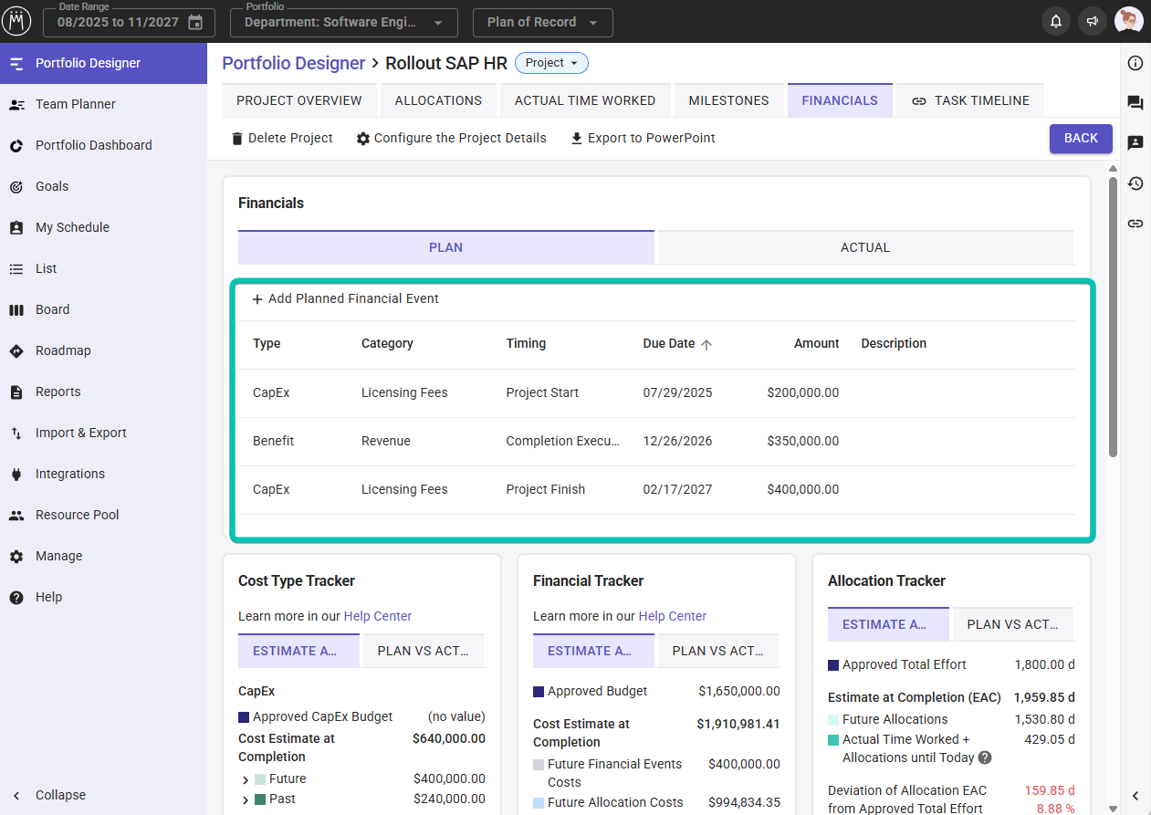Viewport: 1151px width, 815px height.
Task: Open the MILESTONES tab
Action: coord(728,100)
